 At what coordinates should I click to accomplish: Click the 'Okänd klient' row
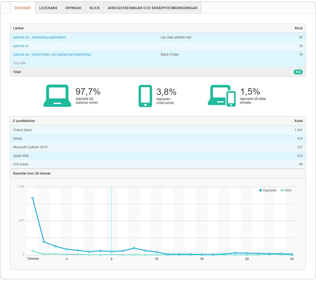158,130
